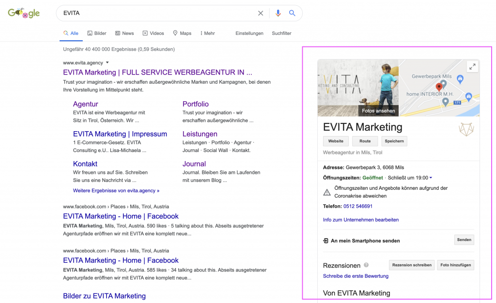Open the Gewerbepark Mils map thumbnail
496x303 pixels.
click(439, 88)
